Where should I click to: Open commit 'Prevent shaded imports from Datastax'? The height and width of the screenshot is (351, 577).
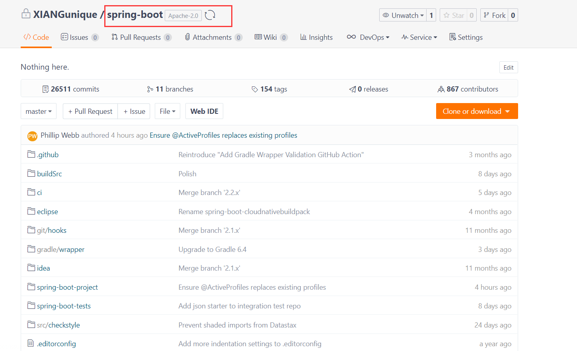pos(237,325)
